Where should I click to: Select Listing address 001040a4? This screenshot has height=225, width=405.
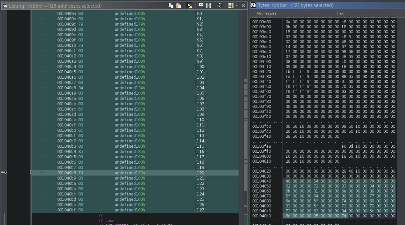coord(67,67)
